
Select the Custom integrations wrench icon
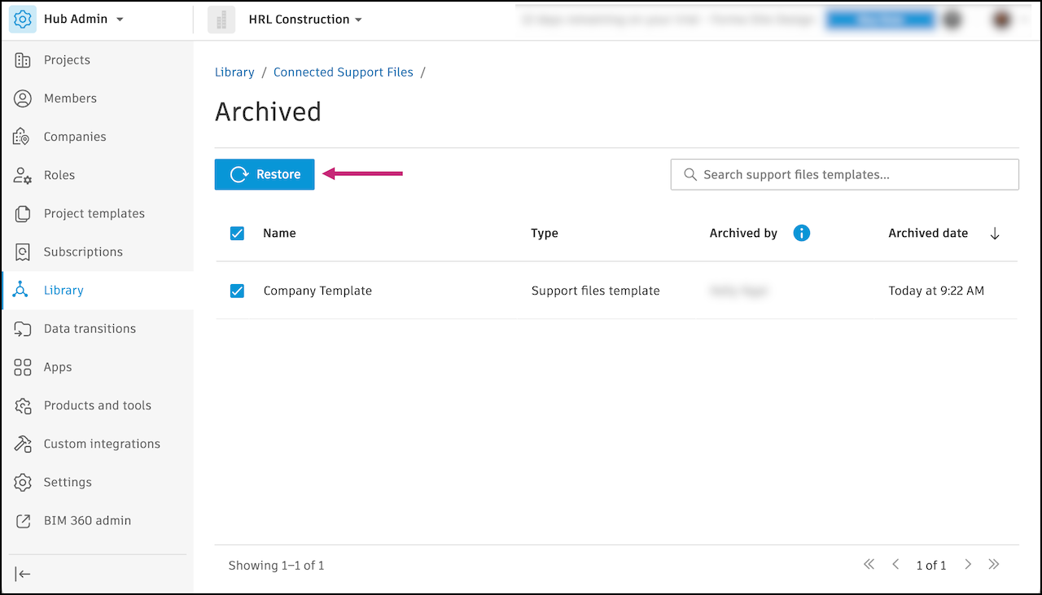(x=23, y=444)
